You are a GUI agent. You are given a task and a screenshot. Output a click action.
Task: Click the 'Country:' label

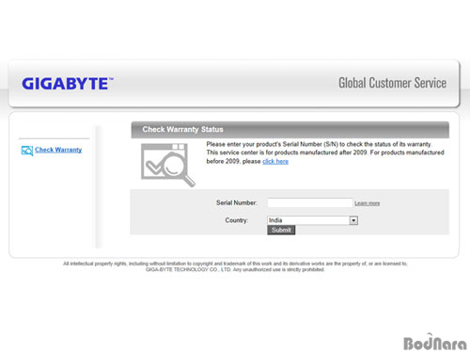[237, 220]
